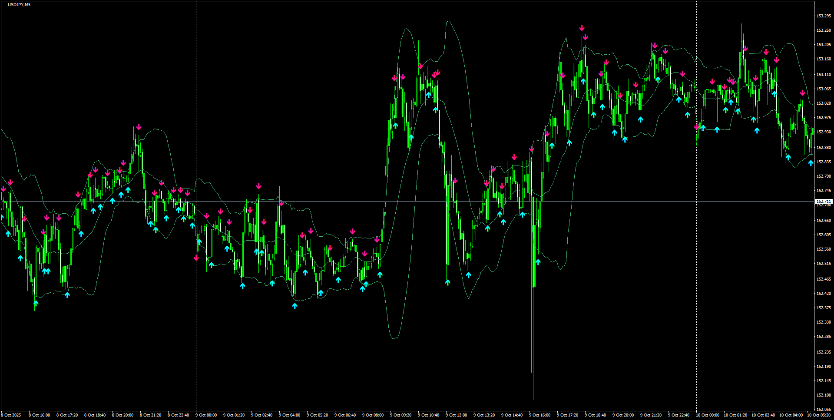Click the 9 Oct 05:20 time label
834x420 pixels.
pyautogui.click(x=317, y=415)
